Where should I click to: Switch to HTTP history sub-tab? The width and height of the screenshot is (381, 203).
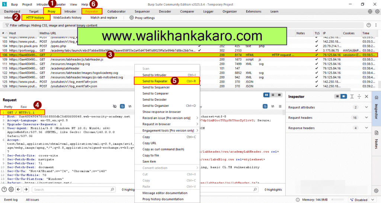coord(35,17)
